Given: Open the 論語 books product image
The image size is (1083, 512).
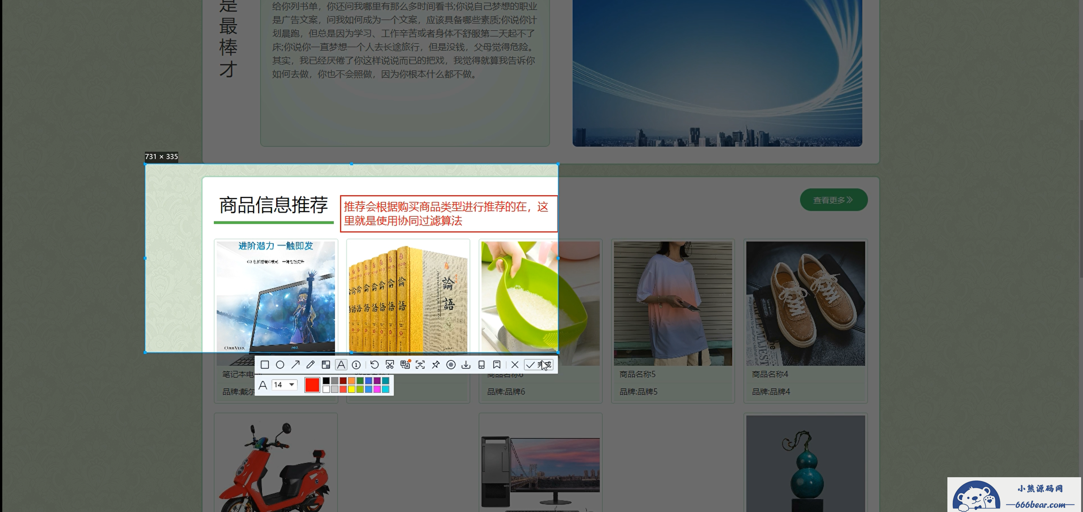Looking at the screenshot, I should 408,298.
